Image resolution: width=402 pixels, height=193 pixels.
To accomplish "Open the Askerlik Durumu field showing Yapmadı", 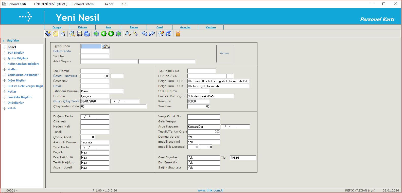I will (95, 142).
